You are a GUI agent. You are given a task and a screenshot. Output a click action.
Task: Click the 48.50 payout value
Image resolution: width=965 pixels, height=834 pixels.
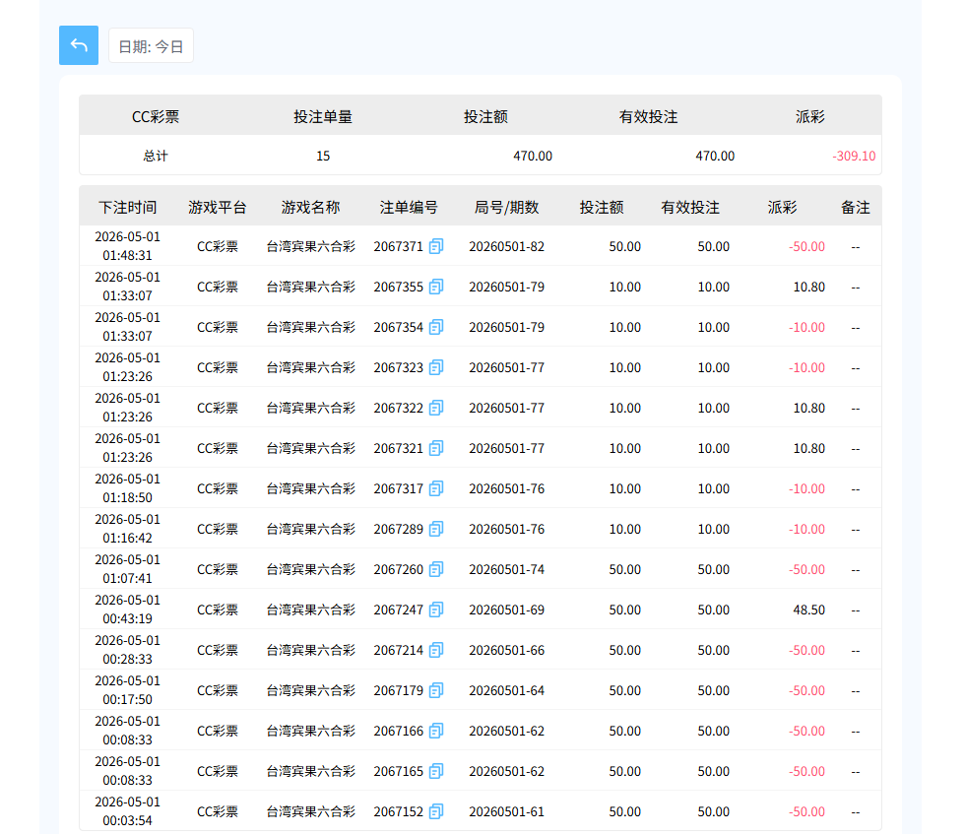pos(808,609)
